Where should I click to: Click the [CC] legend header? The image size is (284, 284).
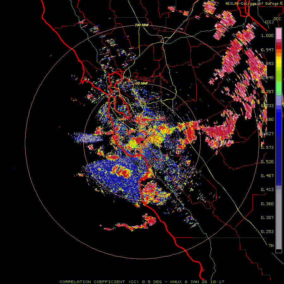269,22
